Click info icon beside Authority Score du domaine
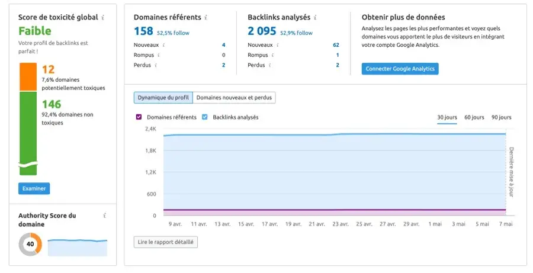533x273 pixels. pyautogui.click(x=105, y=216)
